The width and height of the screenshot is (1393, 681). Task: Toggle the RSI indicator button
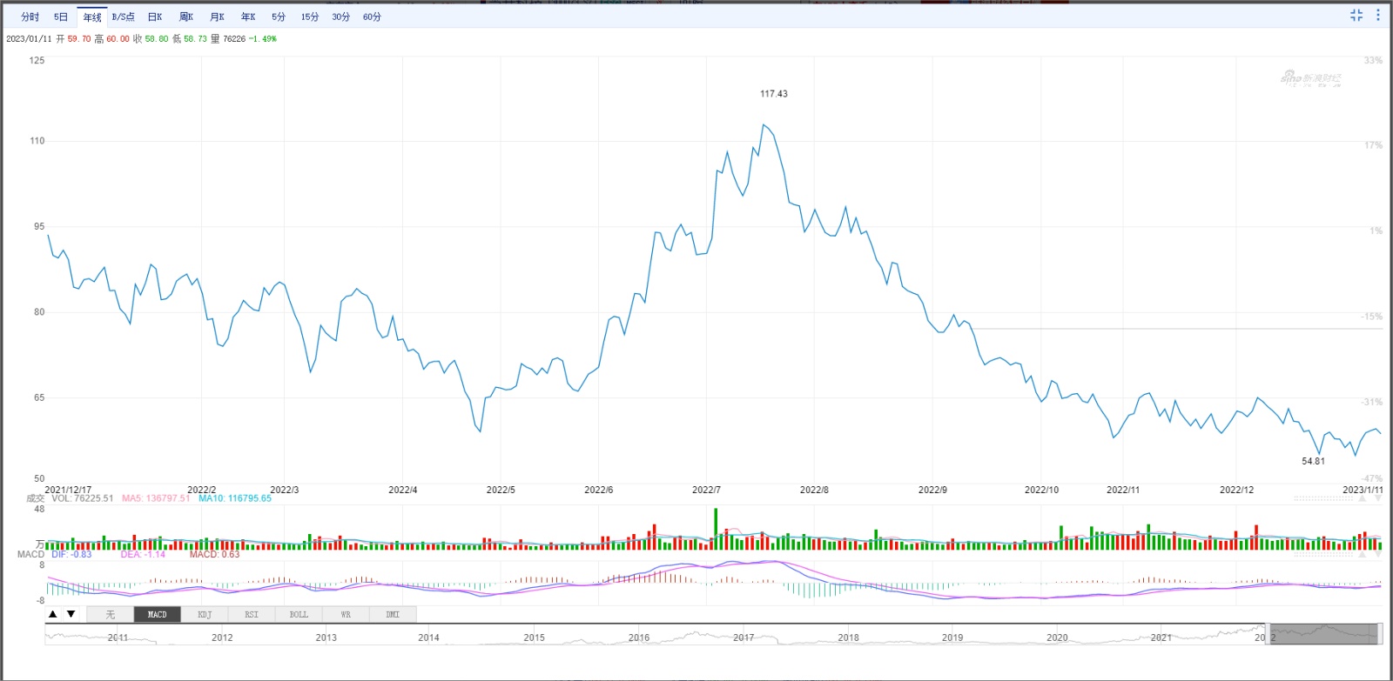pos(252,614)
